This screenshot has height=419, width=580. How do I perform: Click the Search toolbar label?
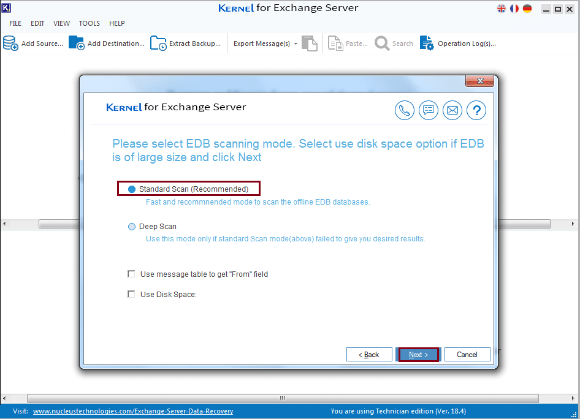403,43
